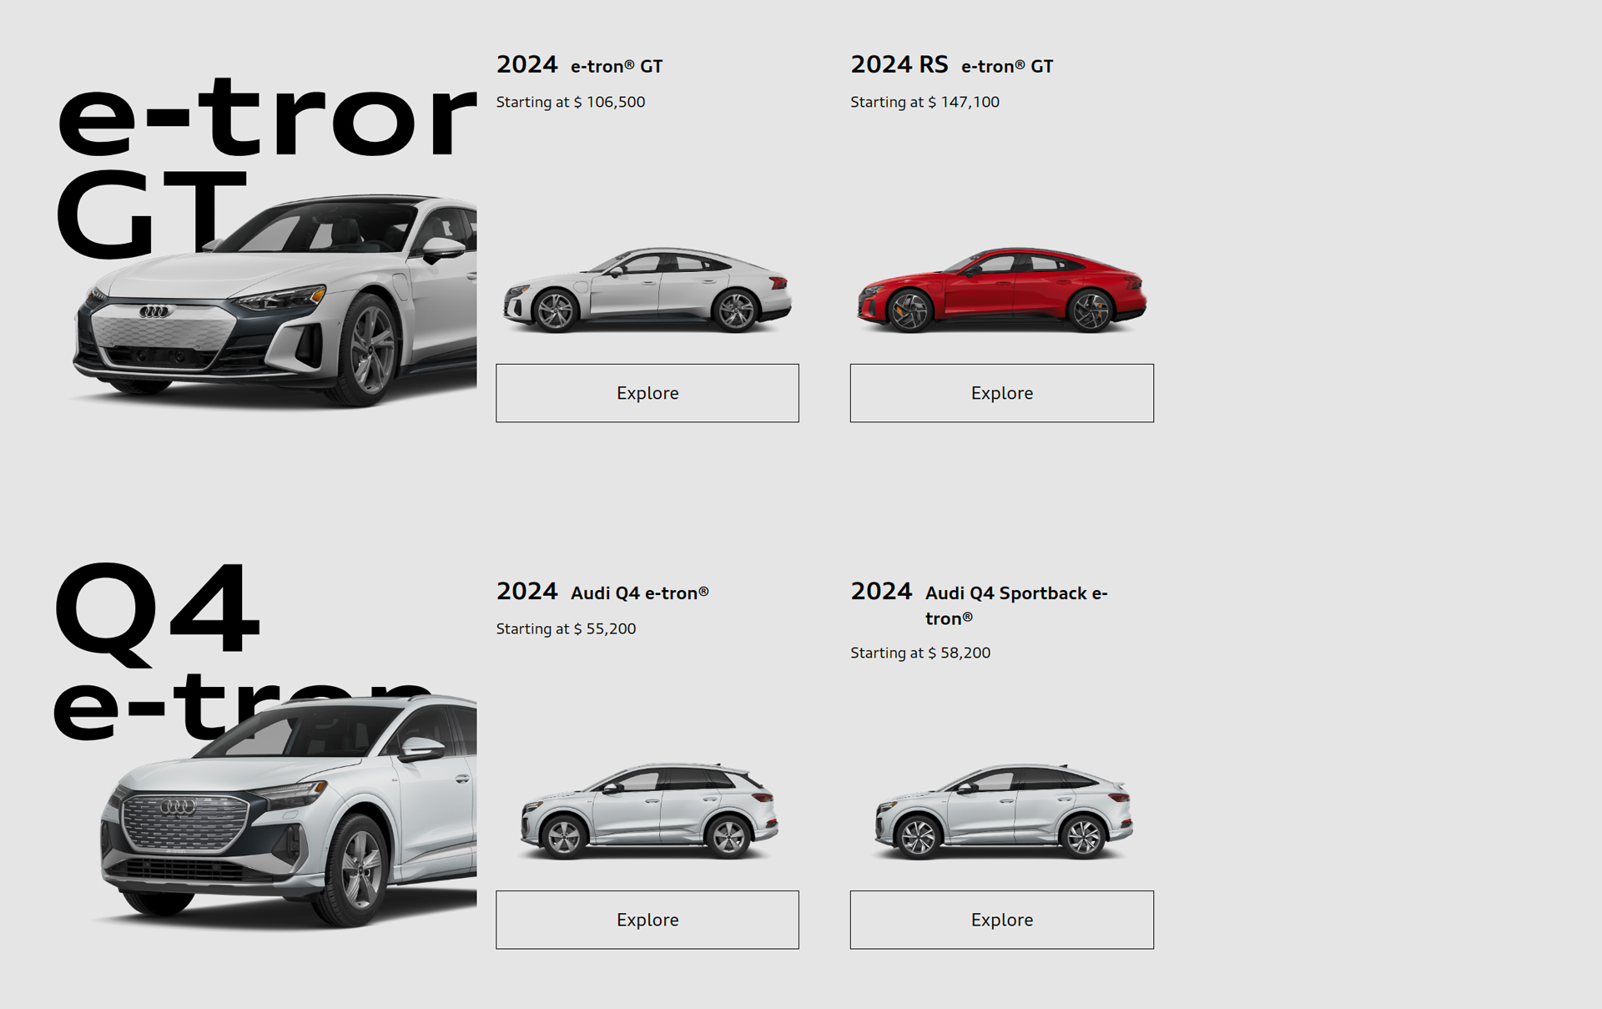Select the Audi Q4 e-tron side-view thumbnail
This screenshot has height=1009, width=1602.
(649, 811)
